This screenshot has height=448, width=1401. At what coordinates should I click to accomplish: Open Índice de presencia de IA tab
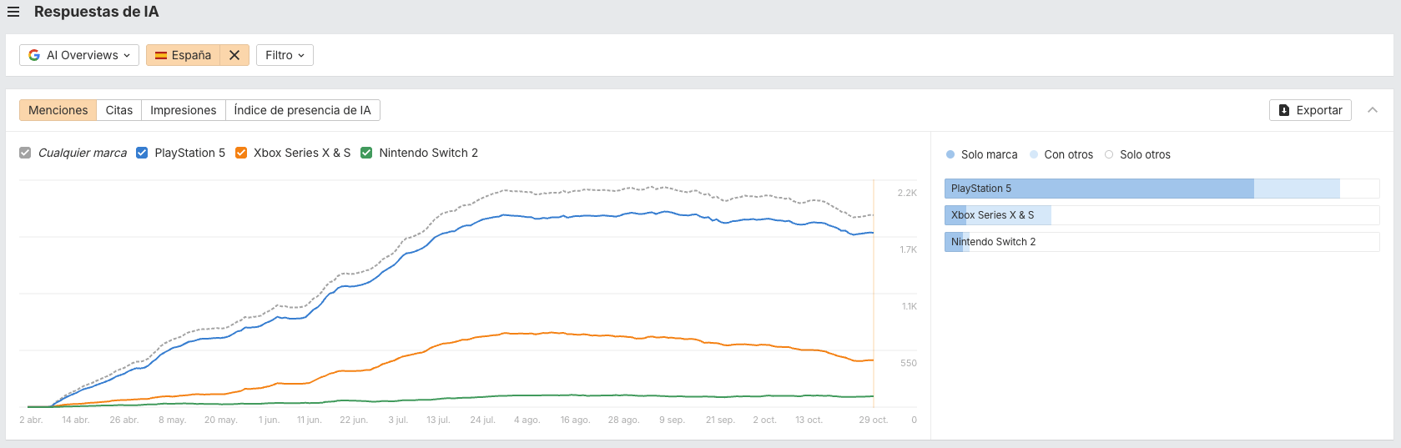pos(302,110)
